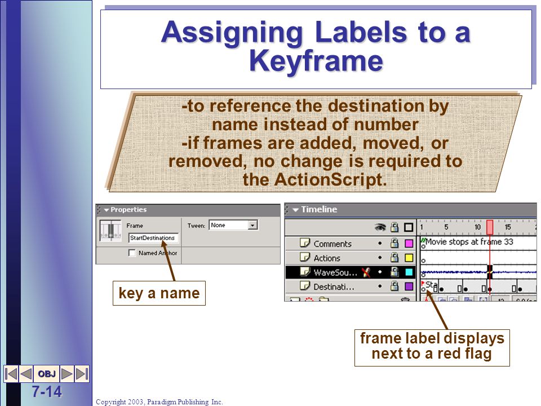Screen dimensions: 541x406
Task: Click frame number 5 on timeline ruler
Action: [x=446, y=227]
